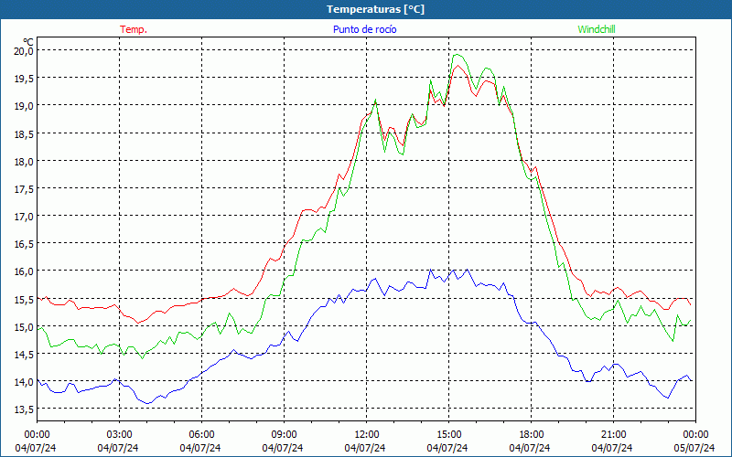
Task: Click the '14,0' y-axis value
Action: 24,382
